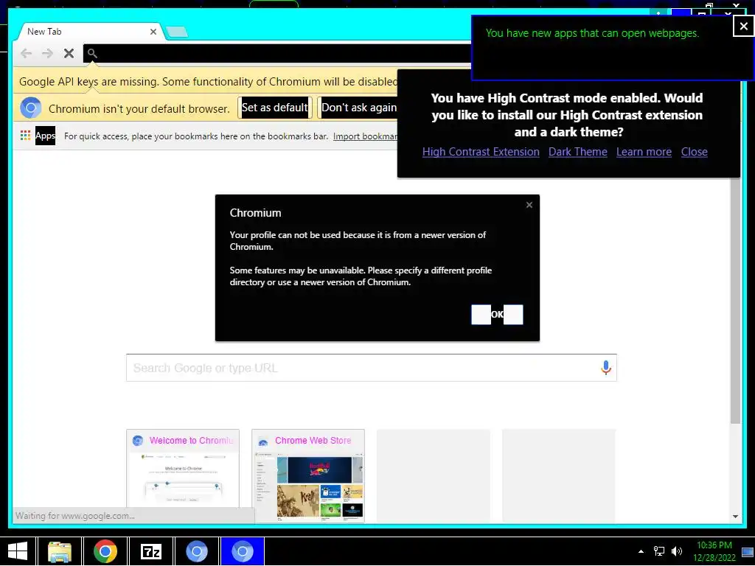Select the active Chromium taskbar button
Viewport: 755px width, 566px height.
tap(242, 551)
